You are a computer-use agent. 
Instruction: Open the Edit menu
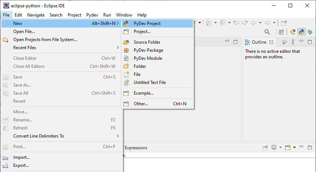coord(18,15)
